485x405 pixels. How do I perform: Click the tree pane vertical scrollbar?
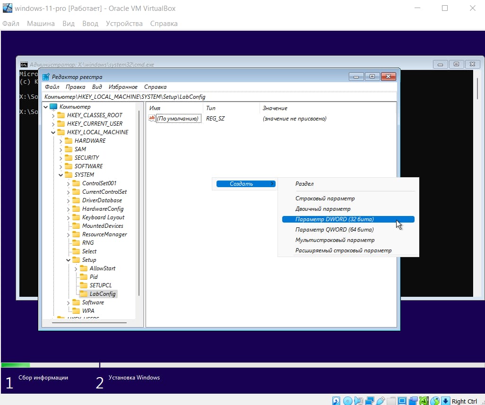[139, 203]
